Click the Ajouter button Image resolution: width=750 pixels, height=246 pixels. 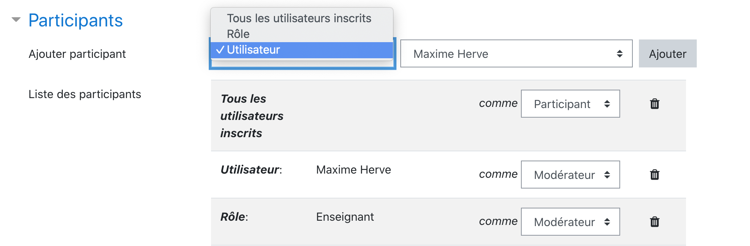(x=668, y=54)
